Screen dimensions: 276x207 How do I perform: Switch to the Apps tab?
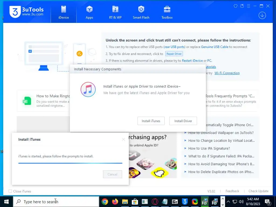tap(89, 12)
